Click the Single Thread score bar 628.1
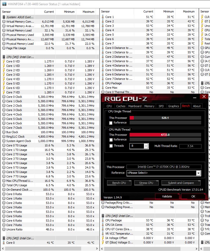This screenshot has height=251, width=210. 165,118
